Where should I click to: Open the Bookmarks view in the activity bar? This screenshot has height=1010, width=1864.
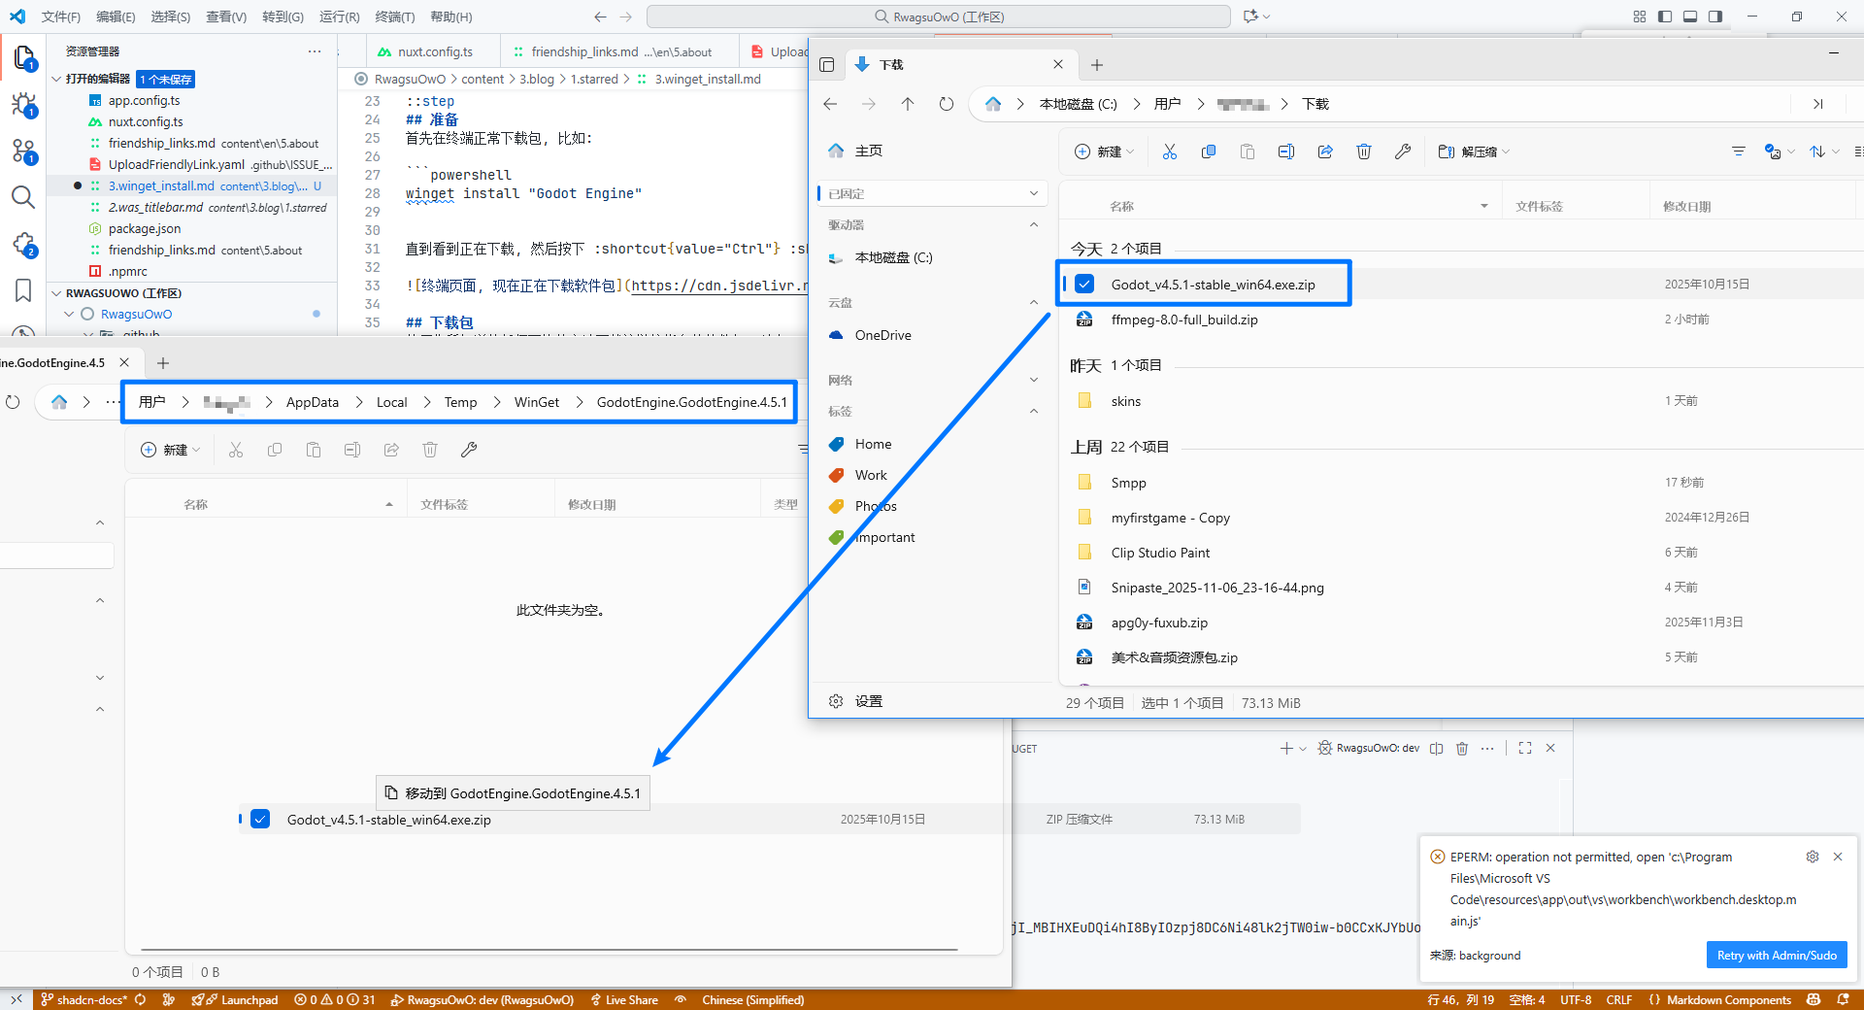tap(23, 290)
